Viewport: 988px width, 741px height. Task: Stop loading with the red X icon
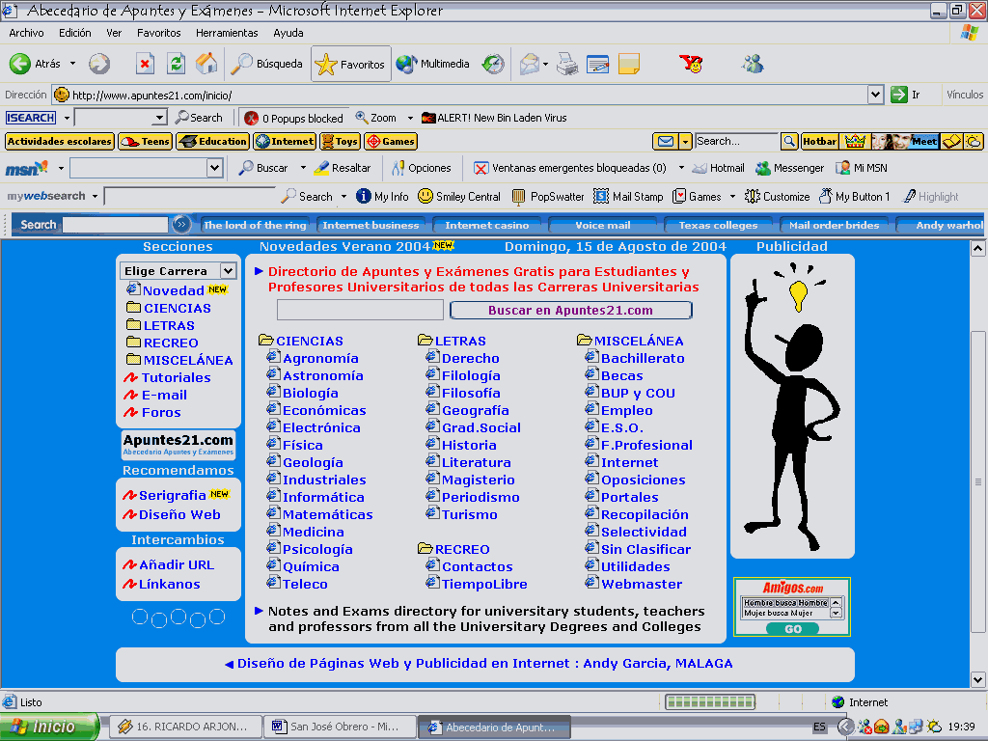145,64
